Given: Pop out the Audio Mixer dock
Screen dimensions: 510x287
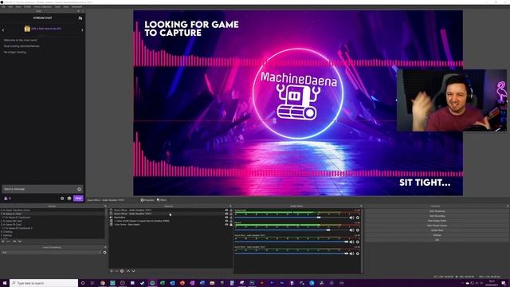Looking at the screenshot, I should [361, 206].
